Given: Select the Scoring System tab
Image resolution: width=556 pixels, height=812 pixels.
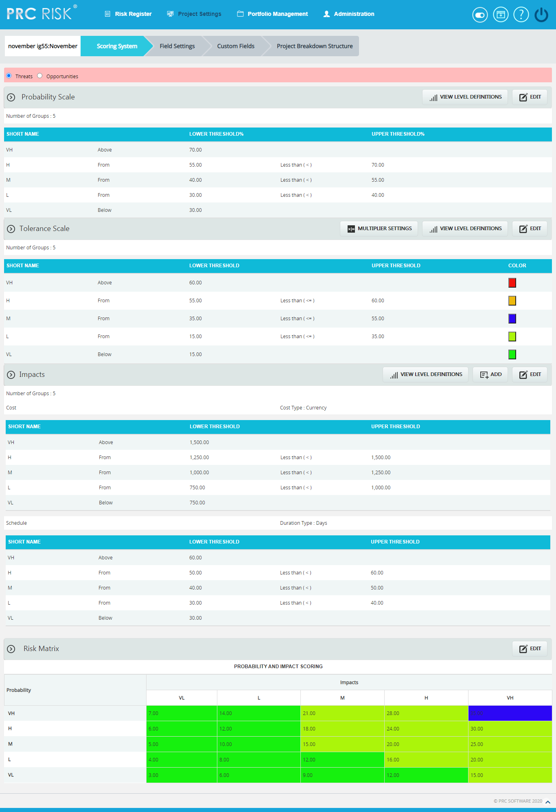Looking at the screenshot, I should click(x=117, y=46).
